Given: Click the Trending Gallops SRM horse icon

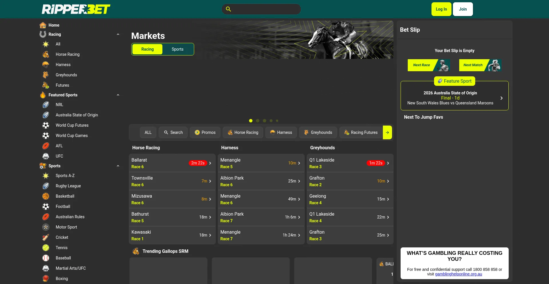Looking at the screenshot, I should pyautogui.click(x=136, y=251).
